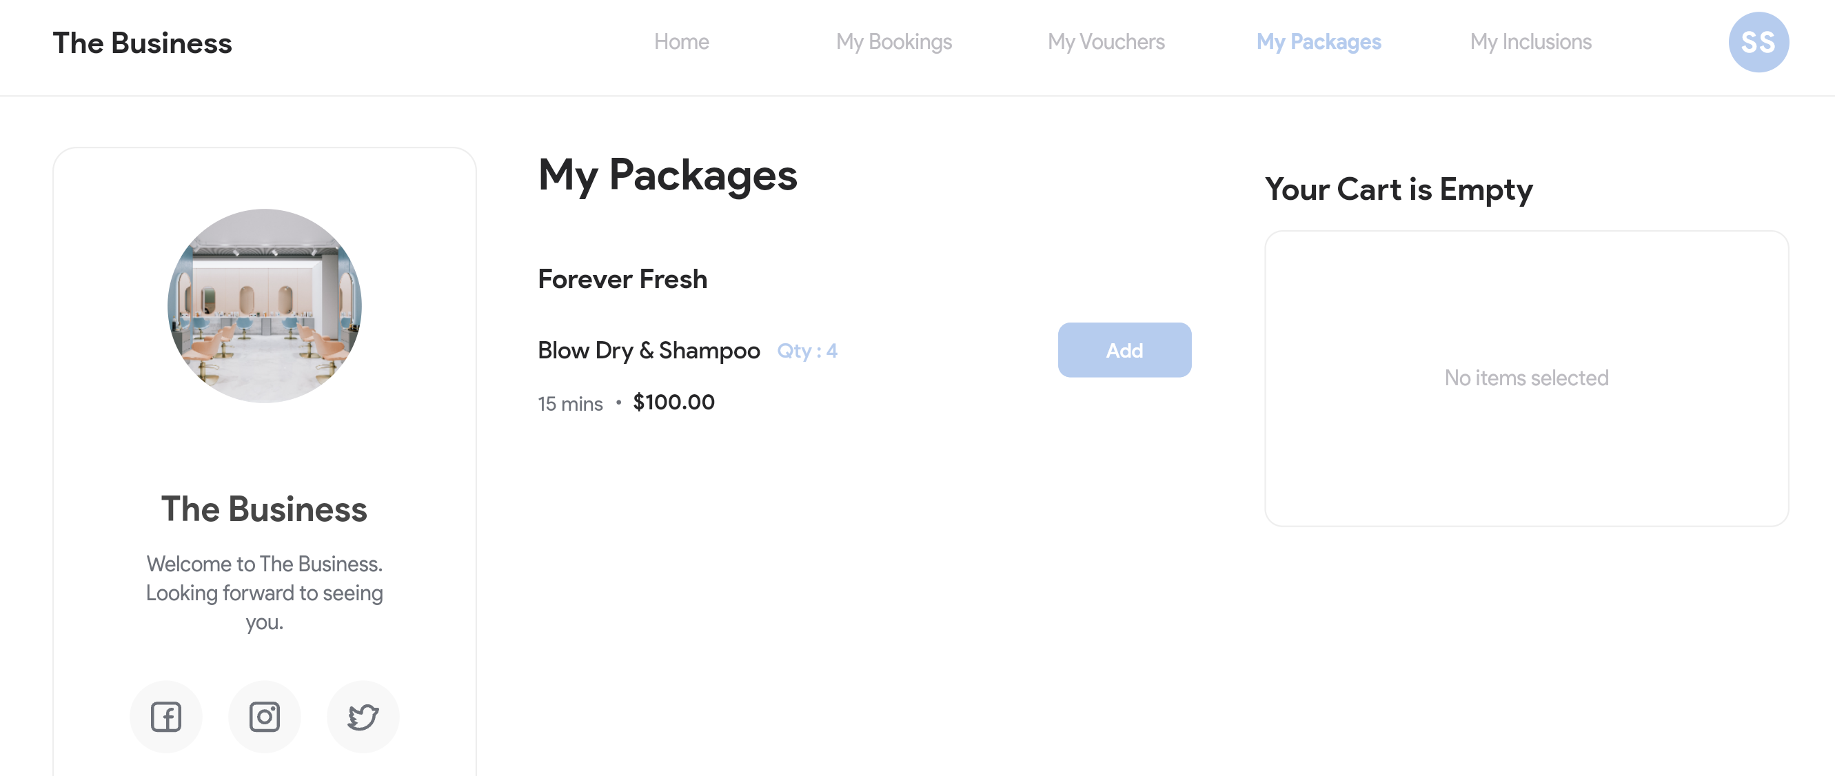Open the Instagram social icon
This screenshot has width=1835, height=776.
coord(264,716)
